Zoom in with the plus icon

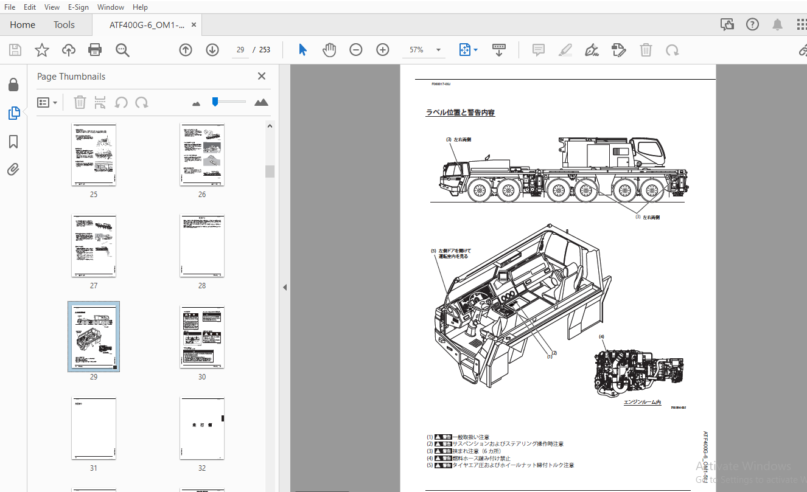[383, 50]
